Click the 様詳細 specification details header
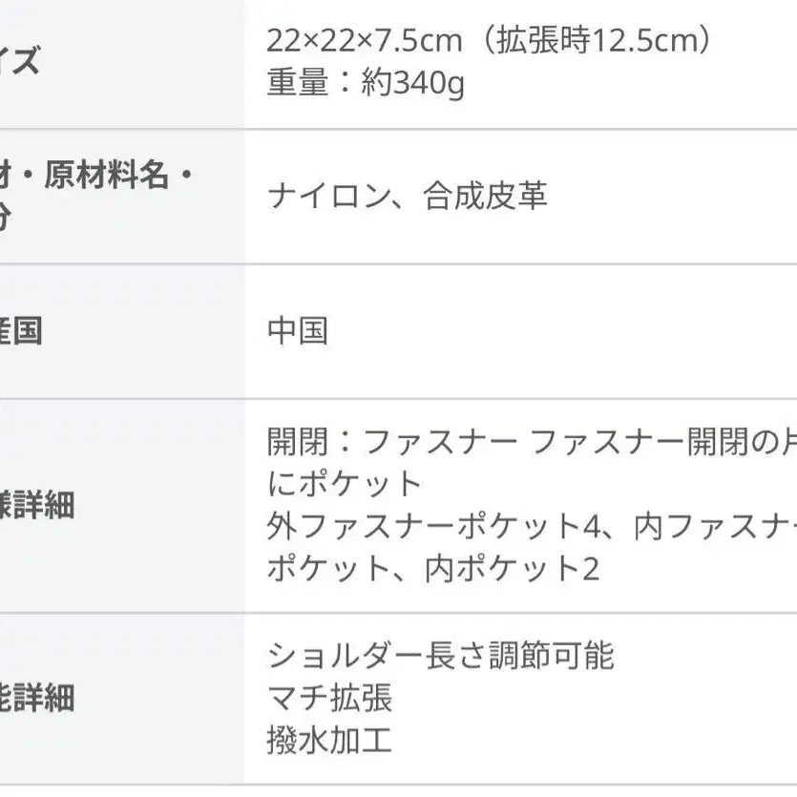Viewport: 797px width, 797px height. coord(36,505)
